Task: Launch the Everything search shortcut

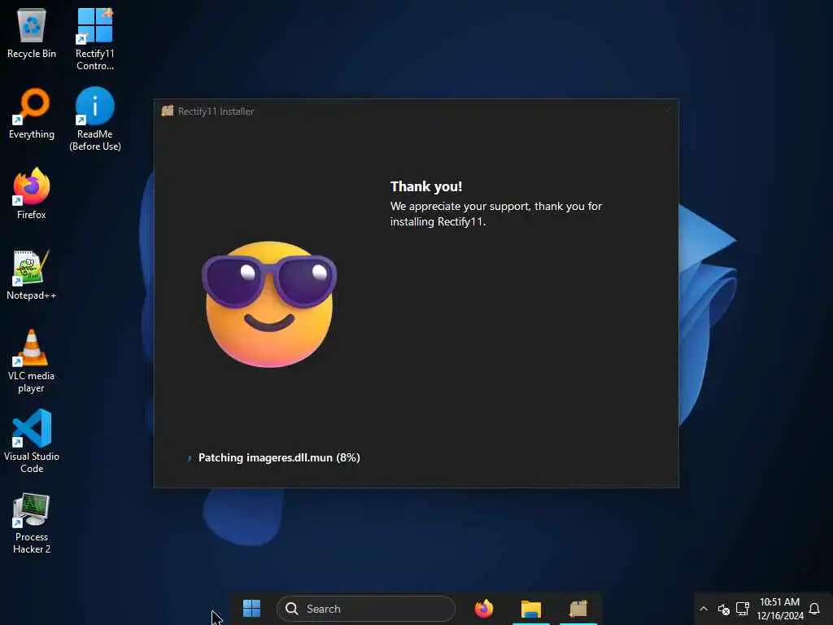Action: (x=32, y=114)
